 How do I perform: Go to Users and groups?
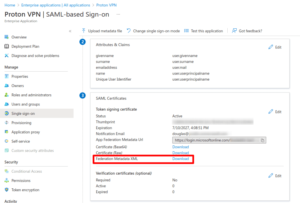click(26, 104)
